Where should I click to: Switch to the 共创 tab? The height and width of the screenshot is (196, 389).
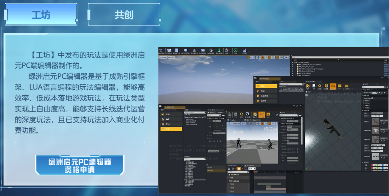124,14
